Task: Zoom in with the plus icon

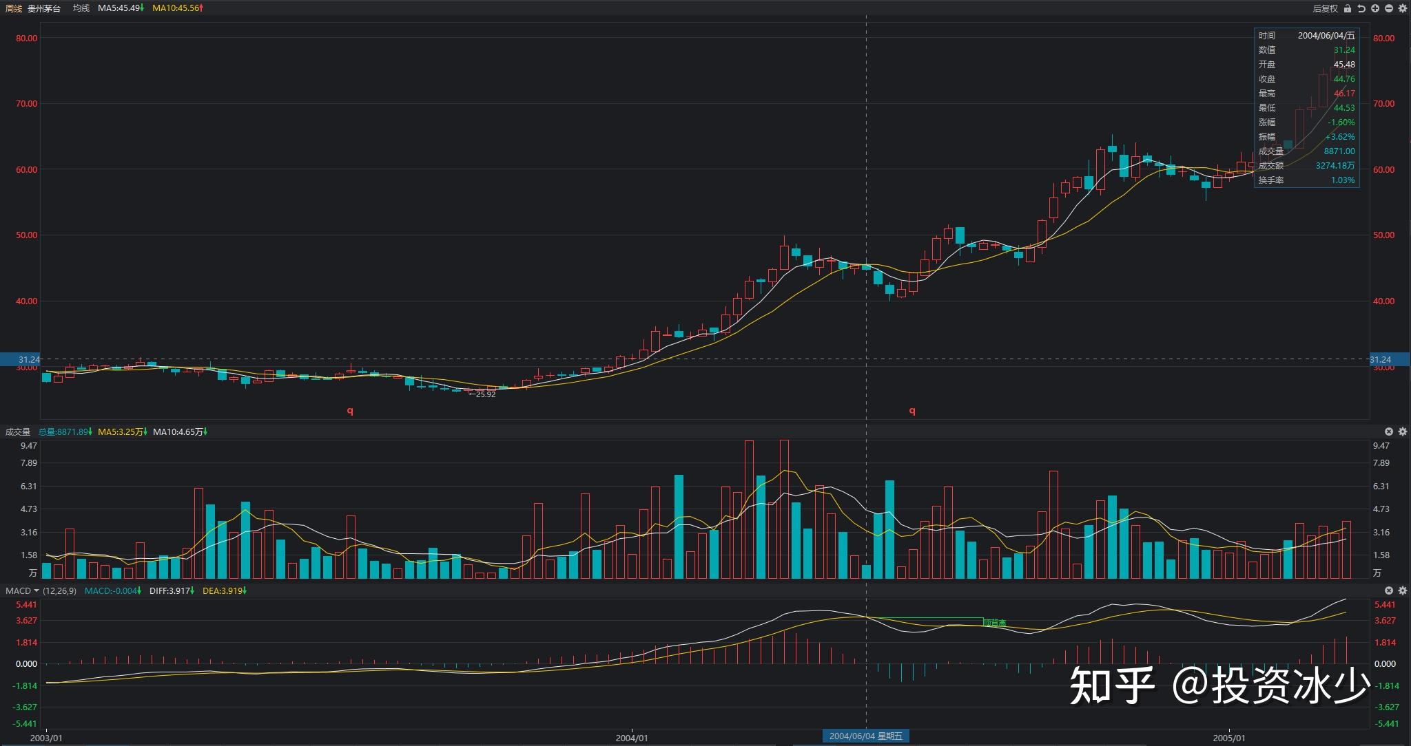Action: tap(1375, 8)
